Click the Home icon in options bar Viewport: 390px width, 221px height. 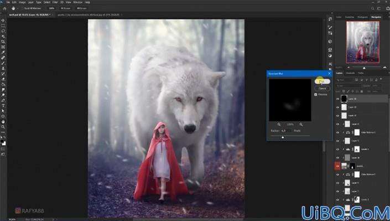(x=4, y=8)
